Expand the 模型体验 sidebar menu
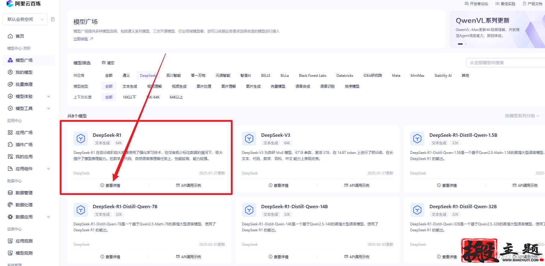Viewport: 545px width, 266px height. (x=49, y=96)
